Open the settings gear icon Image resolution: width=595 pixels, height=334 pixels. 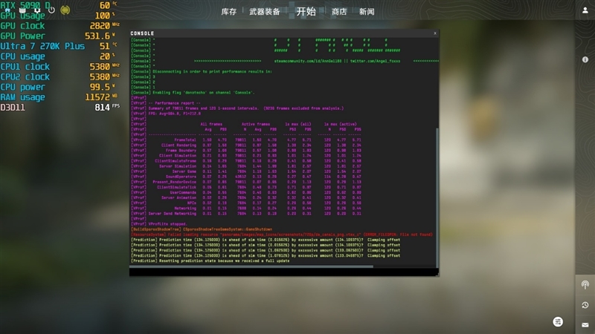click(x=37, y=10)
